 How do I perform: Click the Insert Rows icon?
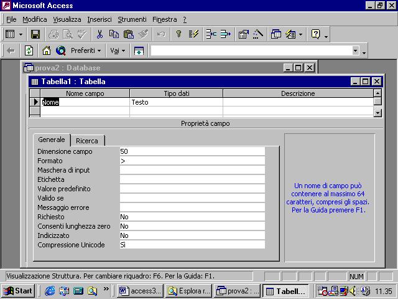pyautogui.click(x=211, y=34)
